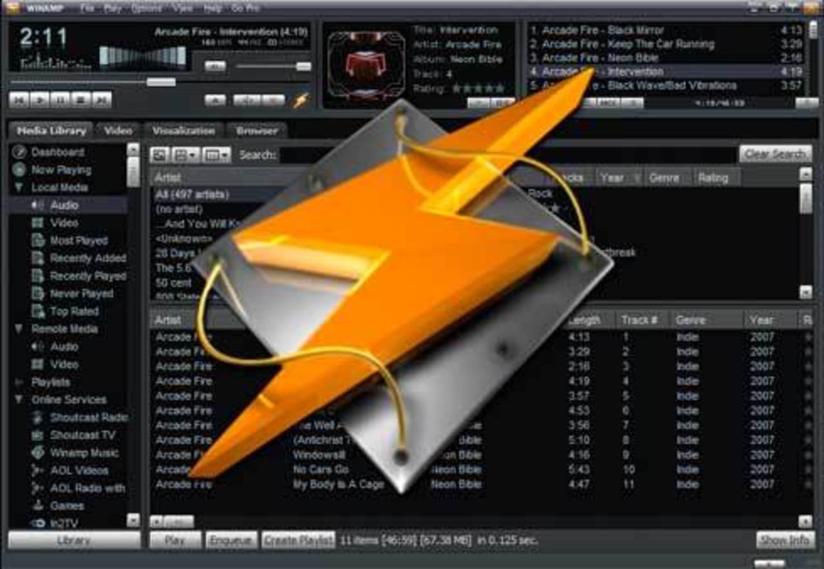Collapse the Remote Media tree section
Viewport: 824px width, 569px height.
(x=19, y=329)
